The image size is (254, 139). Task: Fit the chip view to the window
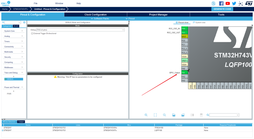click(155, 115)
